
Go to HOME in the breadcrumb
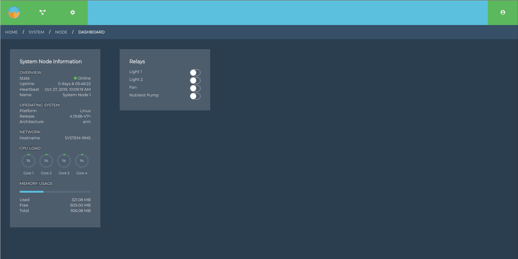pos(11,32)
